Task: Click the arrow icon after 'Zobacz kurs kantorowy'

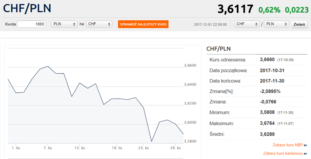Action: (x=305, y=154)
